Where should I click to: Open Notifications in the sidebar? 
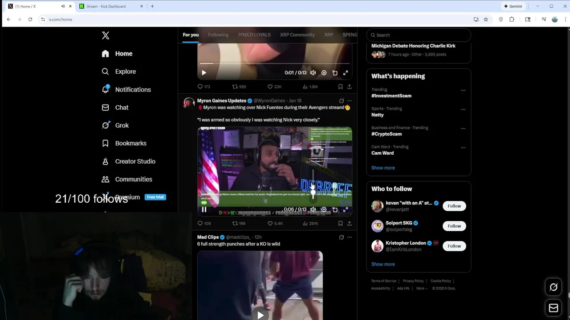coord(126,89)
